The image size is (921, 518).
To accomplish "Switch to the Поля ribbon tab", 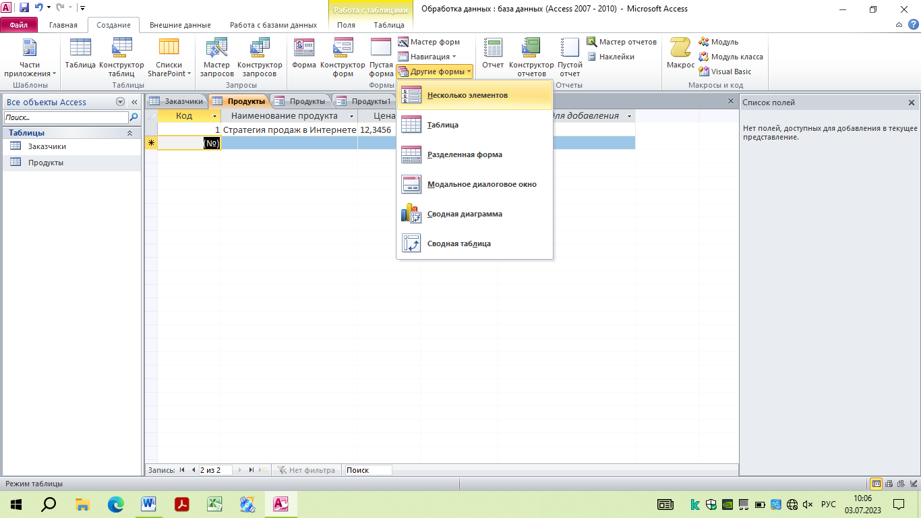I will 346,25.
